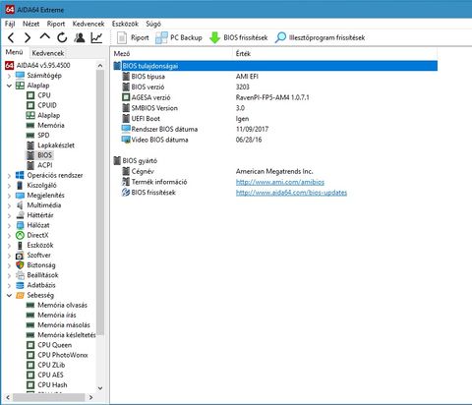Go back with the left arrow toolbar icon

11,38
